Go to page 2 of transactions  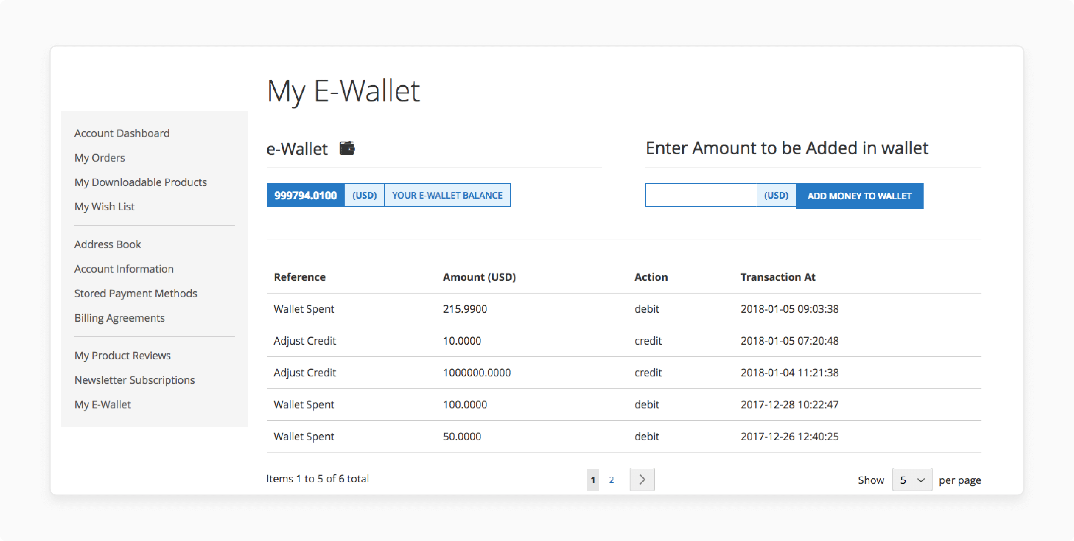point(611,480)
